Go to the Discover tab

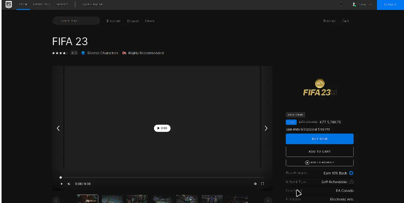pos(114,21)
